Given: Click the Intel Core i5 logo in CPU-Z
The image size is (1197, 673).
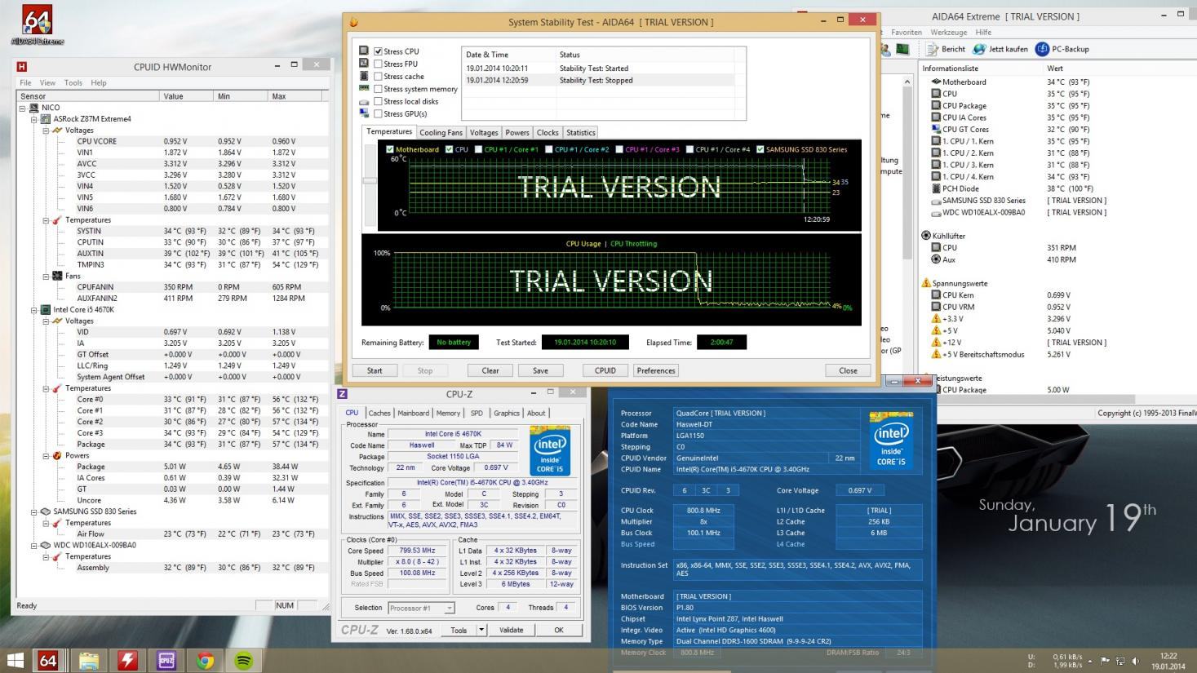Looking at the screenshot, I should (x=550, y=452).
